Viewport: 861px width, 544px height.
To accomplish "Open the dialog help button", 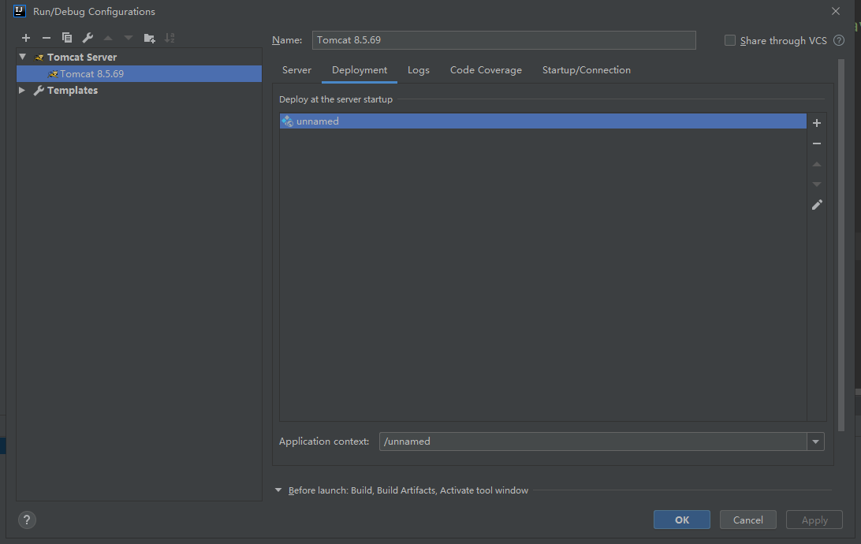I will click(x=27, y=520).
